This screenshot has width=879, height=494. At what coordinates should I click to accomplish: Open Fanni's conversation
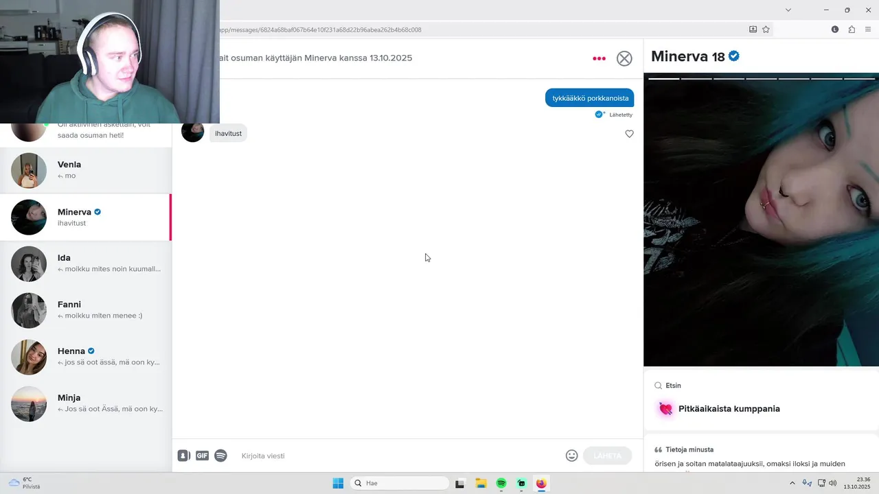click(86, 310)
